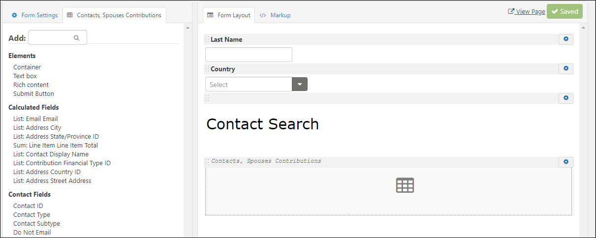The width and height of the screenshot is (596, 238).
Task: Open gear settings for Last Name field
Action: tap(565, 39)
